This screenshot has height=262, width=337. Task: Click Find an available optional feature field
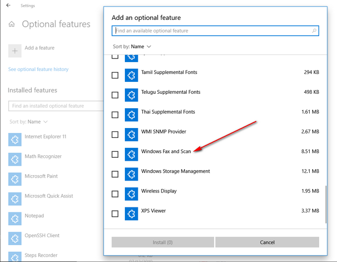215,31
